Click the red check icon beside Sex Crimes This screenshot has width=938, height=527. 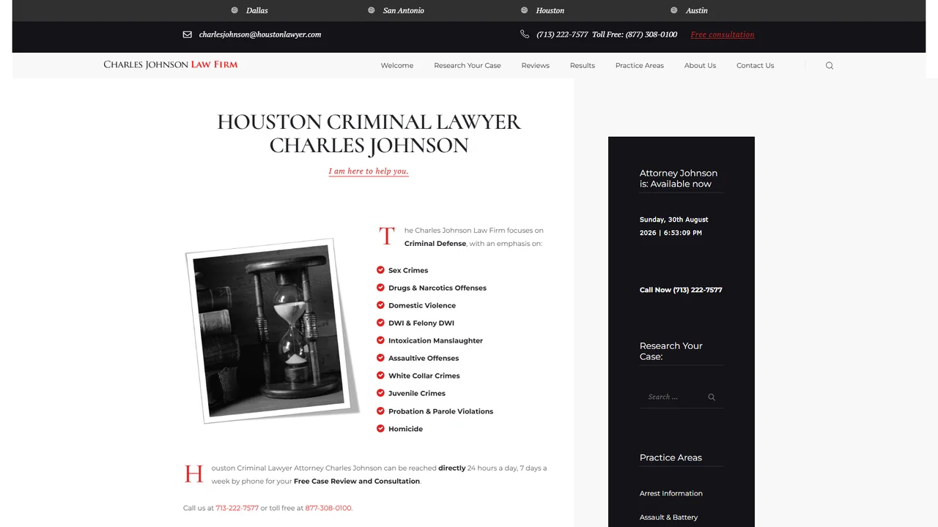click(380, 270)
